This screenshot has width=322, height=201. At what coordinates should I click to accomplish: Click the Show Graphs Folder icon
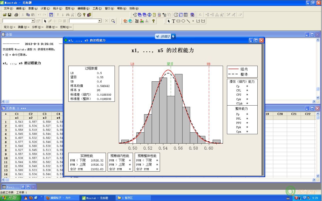[x=145, y=15]
